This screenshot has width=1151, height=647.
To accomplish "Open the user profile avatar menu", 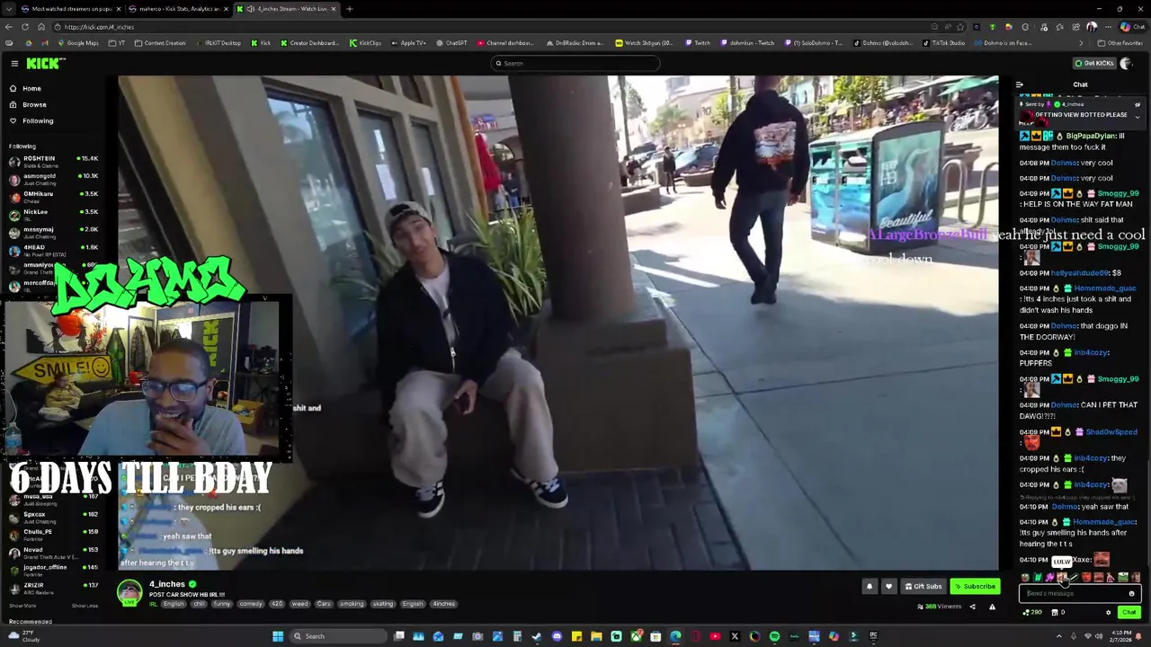I will point(1126,63).
